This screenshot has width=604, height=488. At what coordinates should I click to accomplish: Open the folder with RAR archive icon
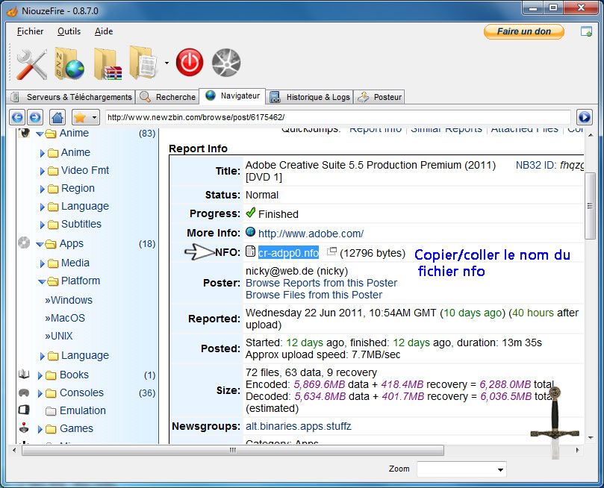[108, 64]
